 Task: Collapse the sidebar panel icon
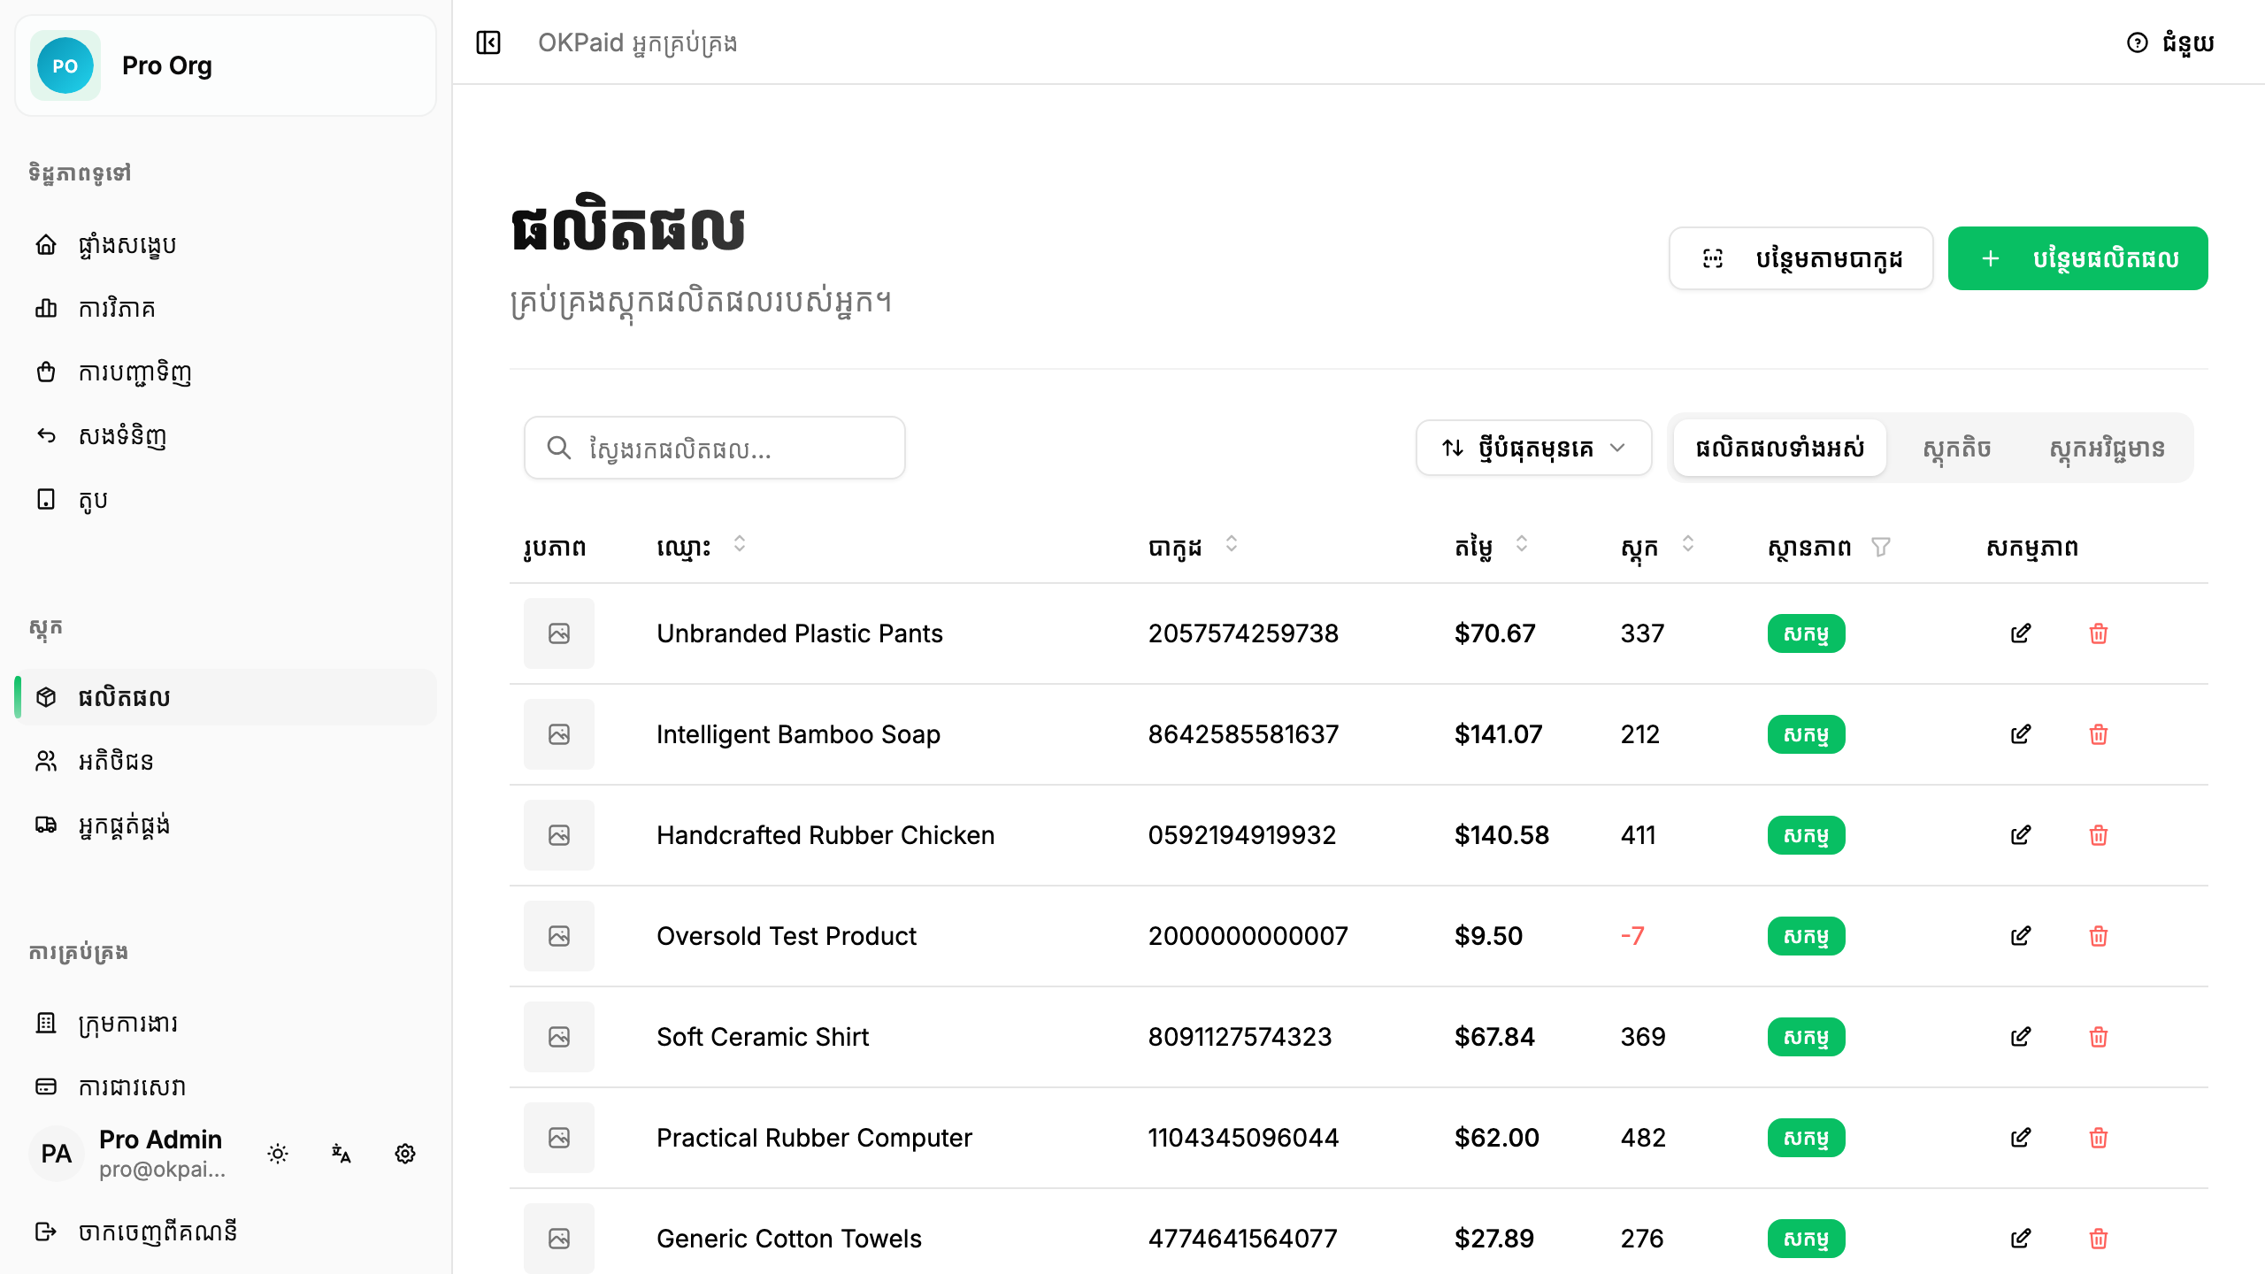(488, 42)
